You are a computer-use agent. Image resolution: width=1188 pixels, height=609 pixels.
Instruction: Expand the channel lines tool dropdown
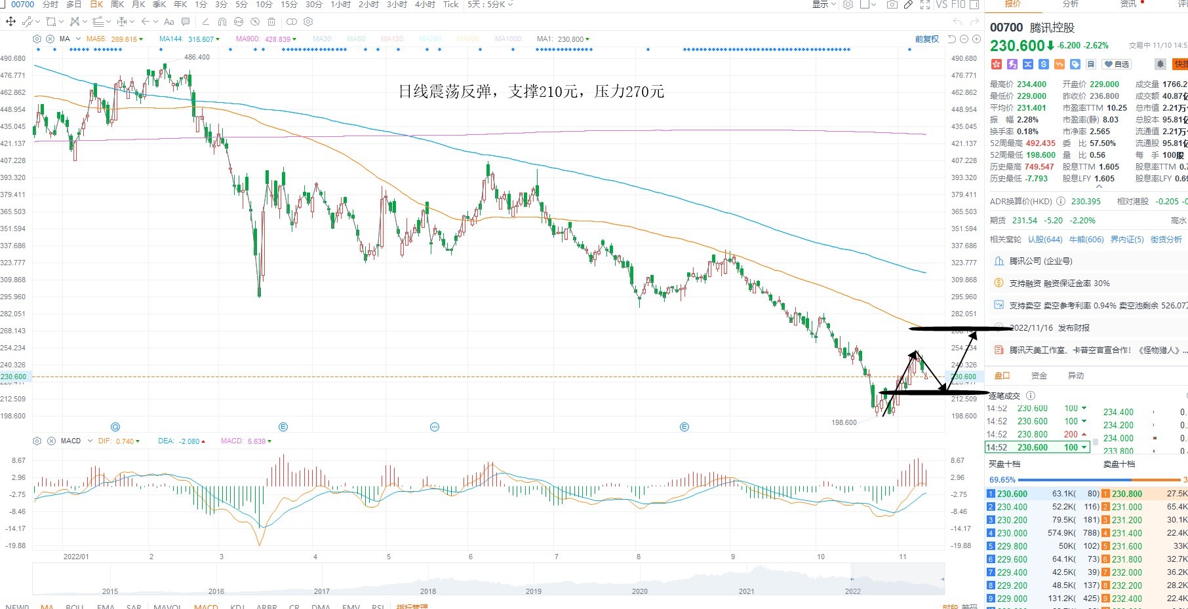point(108,22)
